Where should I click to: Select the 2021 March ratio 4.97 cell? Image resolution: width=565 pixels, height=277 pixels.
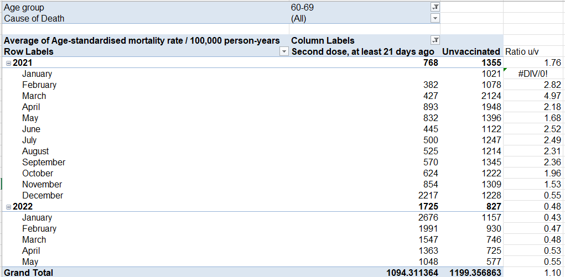(534, 96)
